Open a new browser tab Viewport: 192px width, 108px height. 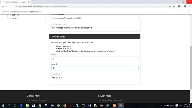coord(34,2)
